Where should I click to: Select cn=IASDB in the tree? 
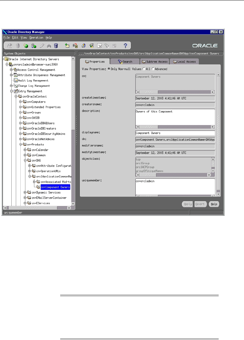click(x=33, y=118)
